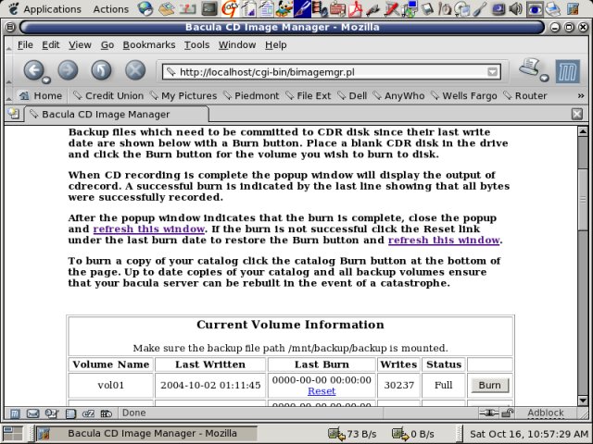Open Navigator from the status bar component icon
The width and height of the screenshot is (593, 444).
[x=15, y=413]
